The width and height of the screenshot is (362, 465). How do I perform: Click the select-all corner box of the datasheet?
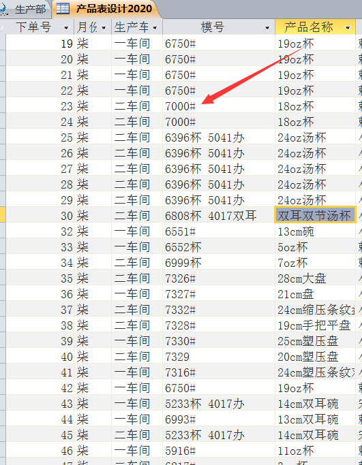click(3, 27)
